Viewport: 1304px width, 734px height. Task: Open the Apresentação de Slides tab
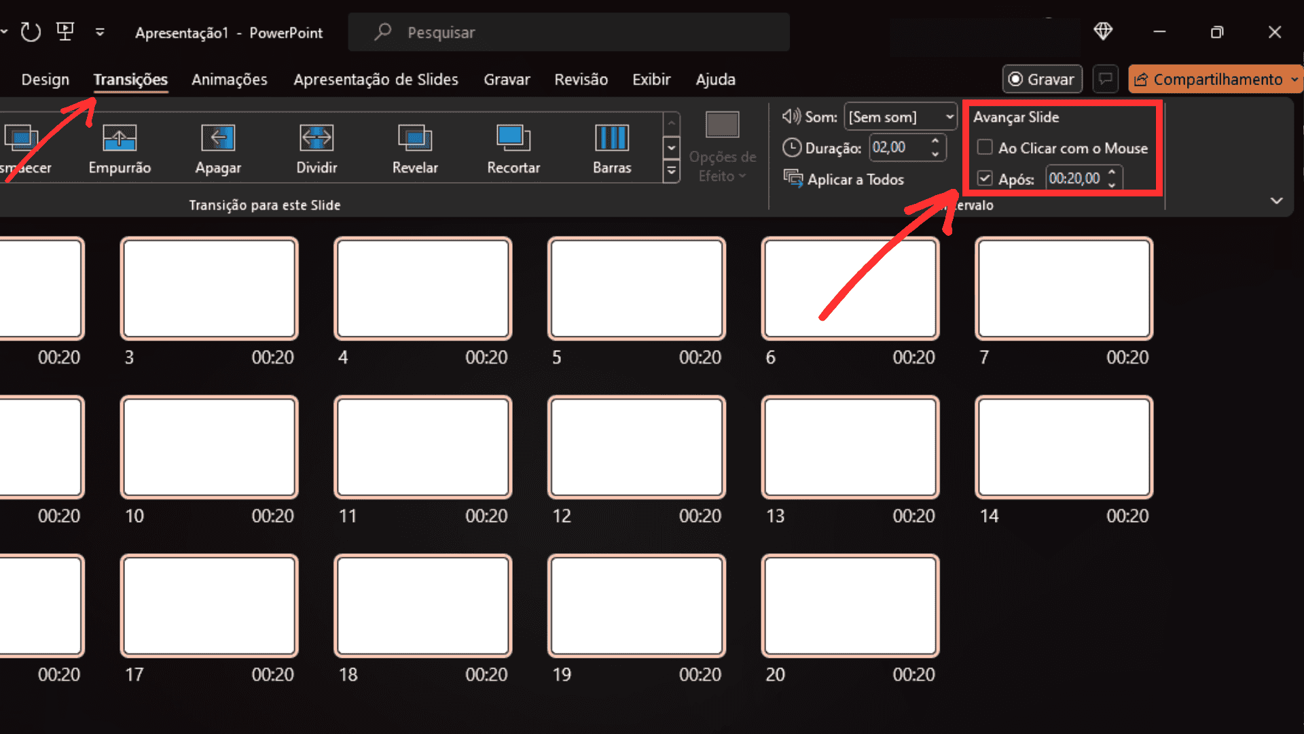pyautogui.click(x=376, y=80)
